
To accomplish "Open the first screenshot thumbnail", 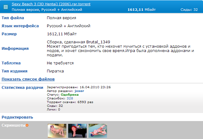I will (x=57, y=131).
